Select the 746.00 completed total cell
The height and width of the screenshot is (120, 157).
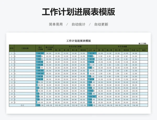coord(134,105)
